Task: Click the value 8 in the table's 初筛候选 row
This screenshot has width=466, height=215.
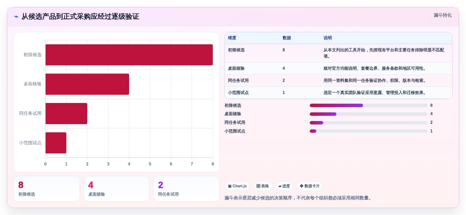Action: 284,50
